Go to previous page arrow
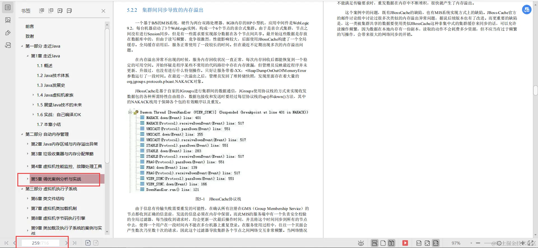 [14, 243]
